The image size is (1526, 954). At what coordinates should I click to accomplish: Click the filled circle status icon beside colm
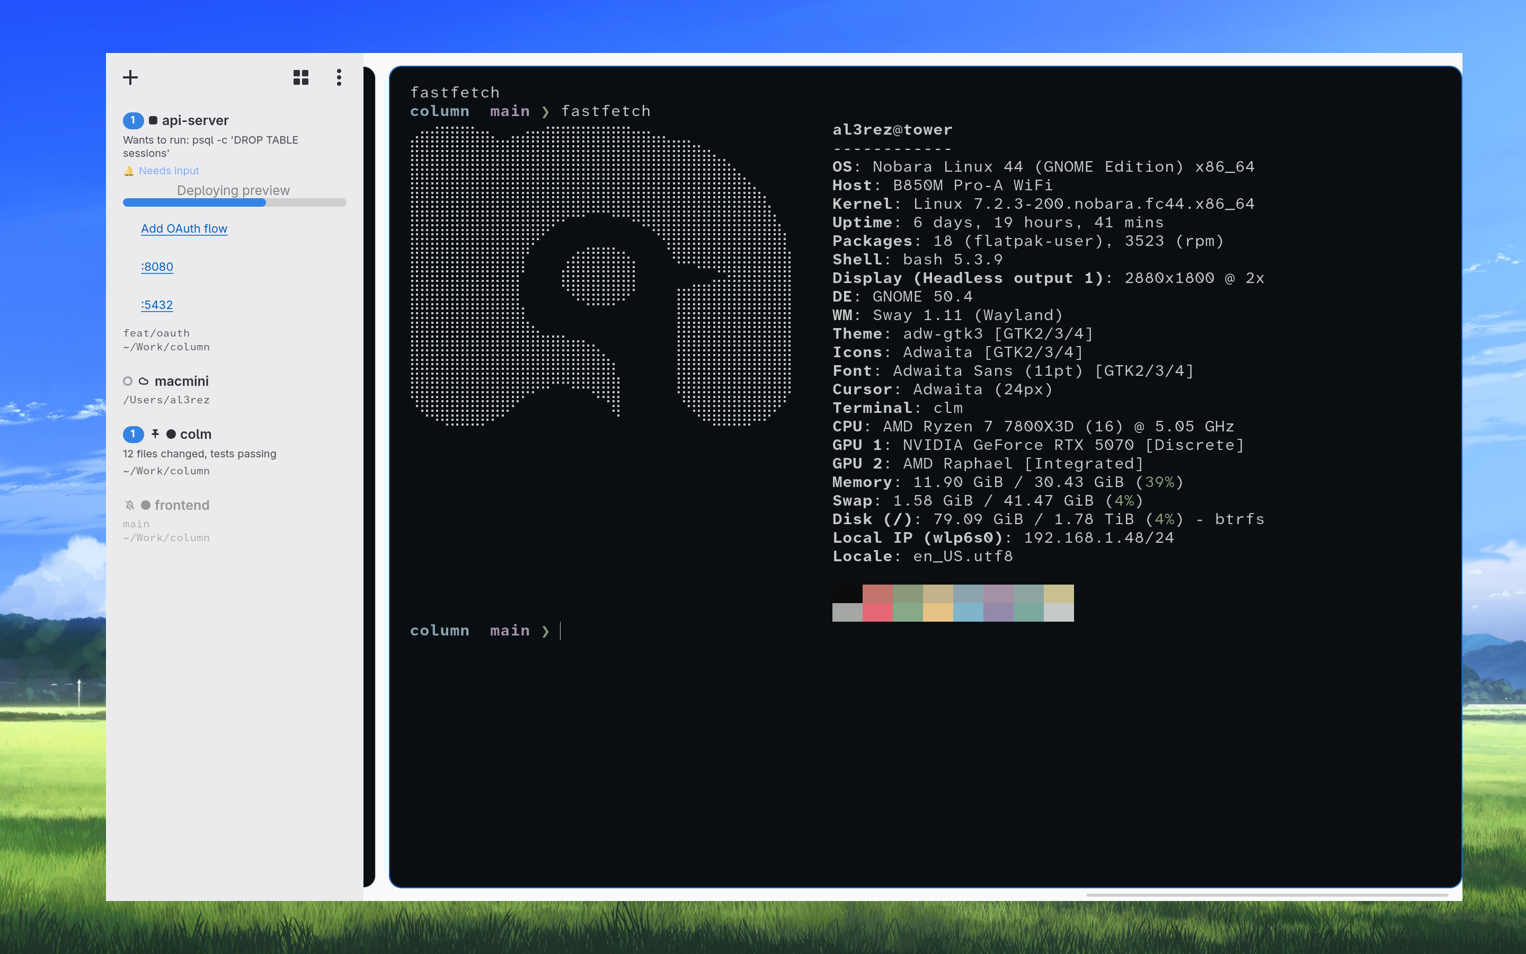pyautogui.click(x=171, y=434)
